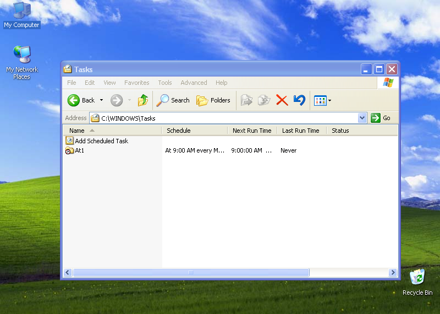Click the Add Scheduled Task icon
Viewport: 440px width, 314px height.
coord(69,140)
